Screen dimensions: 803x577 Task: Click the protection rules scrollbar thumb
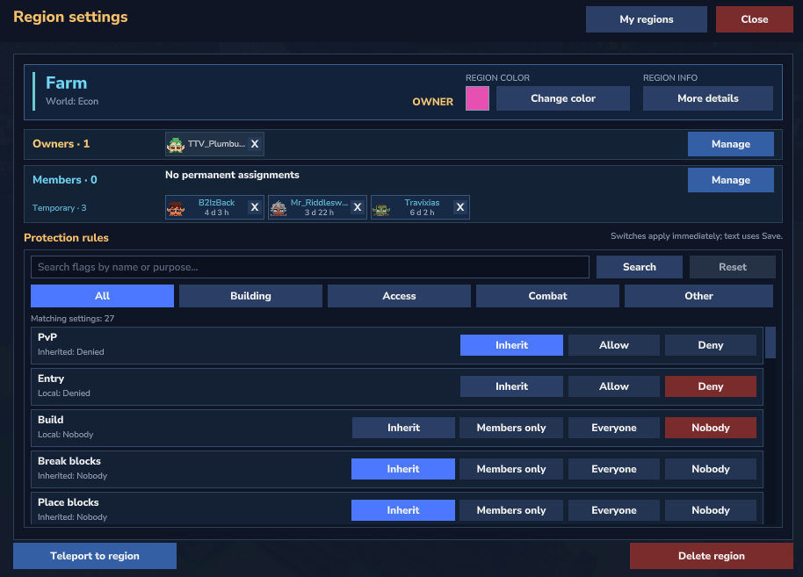[770, 343]
